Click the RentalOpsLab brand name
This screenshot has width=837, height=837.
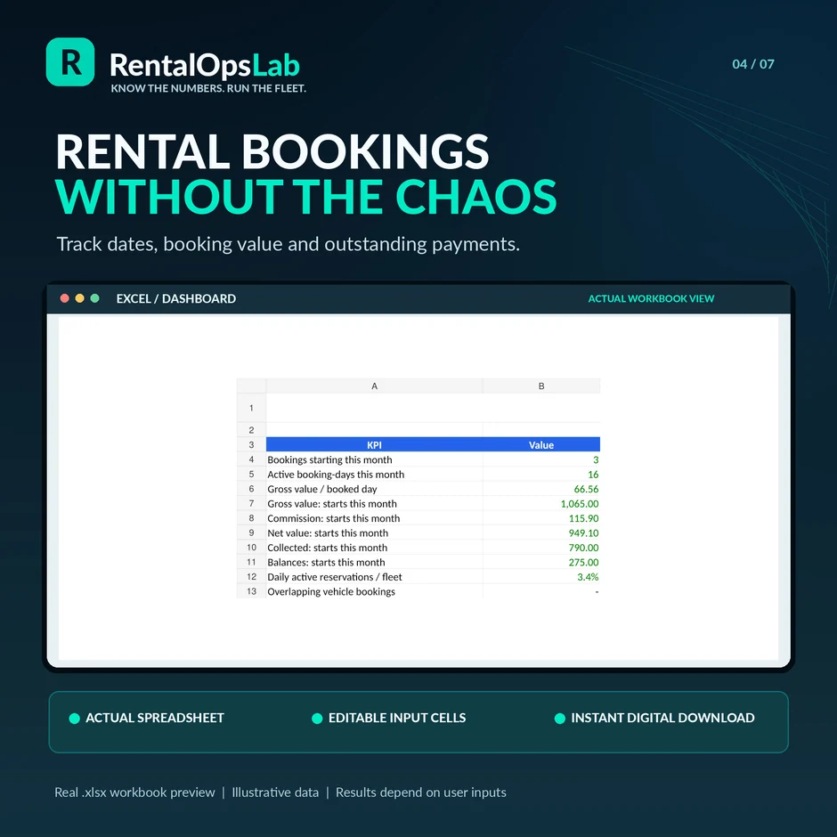point(205,65)
